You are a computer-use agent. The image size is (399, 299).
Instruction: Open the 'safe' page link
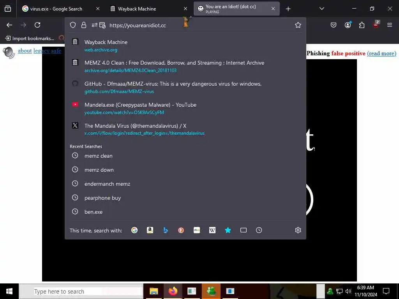(56, 51)
